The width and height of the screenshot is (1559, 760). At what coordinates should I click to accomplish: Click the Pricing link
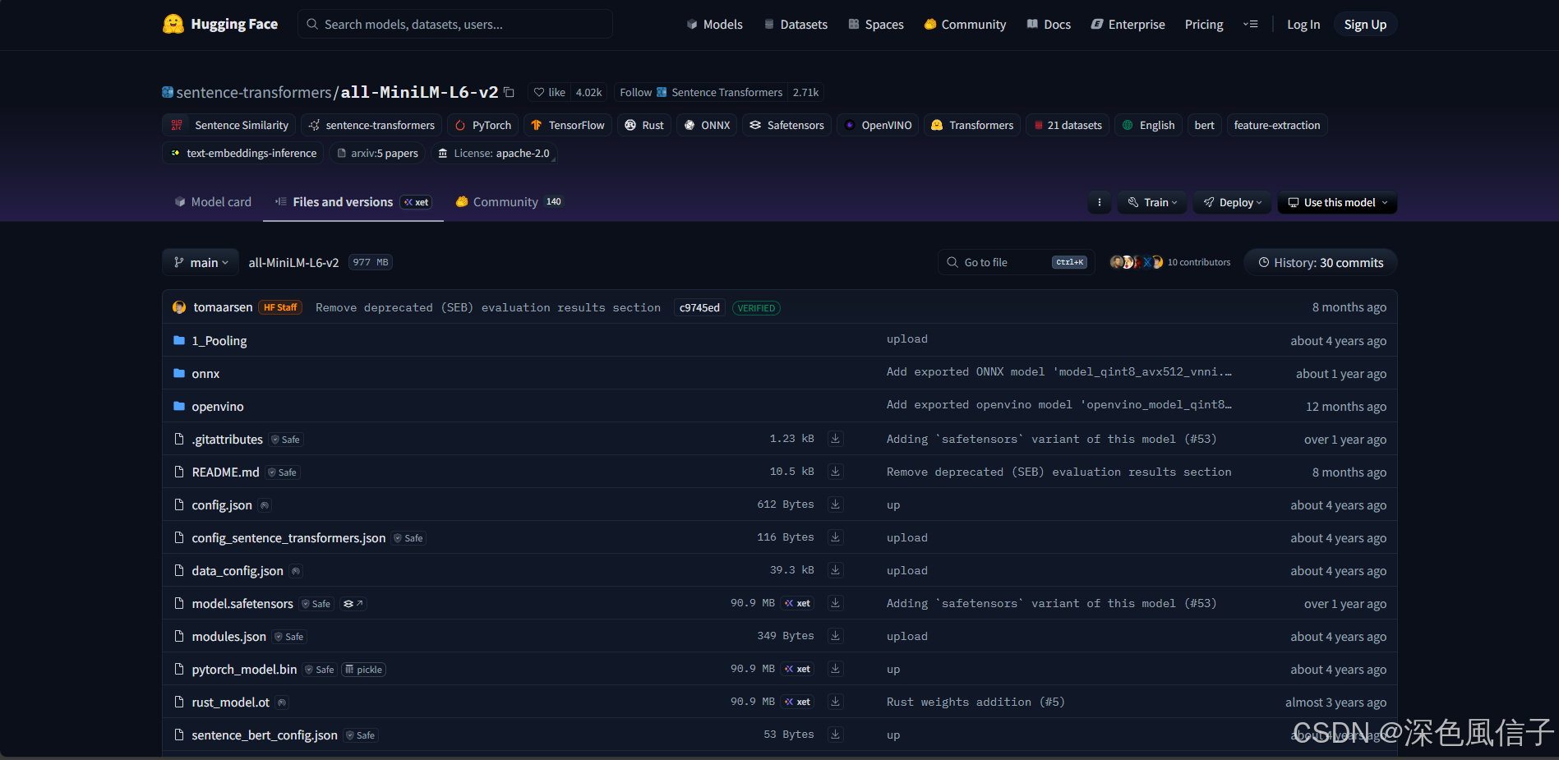pos(1204,25)
